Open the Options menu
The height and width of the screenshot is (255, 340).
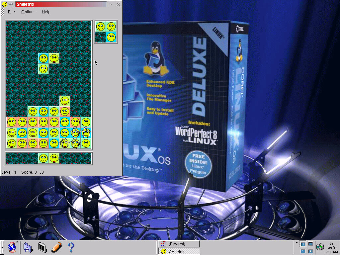[x=28, y=12]
